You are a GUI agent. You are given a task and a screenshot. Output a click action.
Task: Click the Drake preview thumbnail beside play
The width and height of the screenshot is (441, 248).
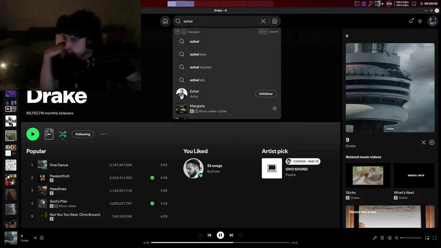coord(49,134)
